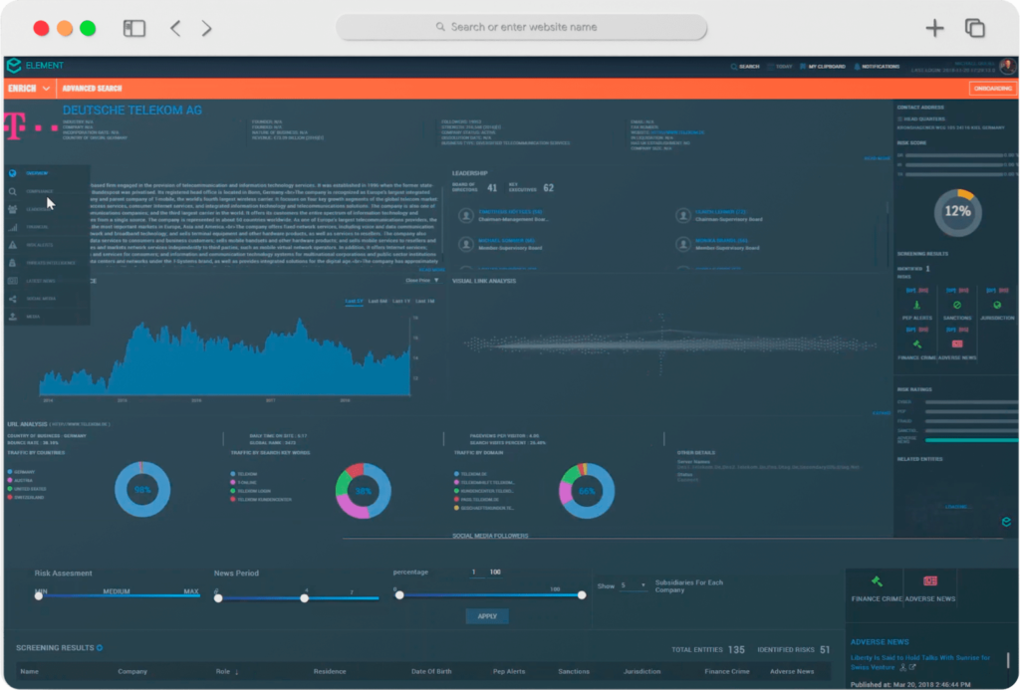Open the Enrich dropdown menu
The image size is (1020, 690).
click(29, 89)
